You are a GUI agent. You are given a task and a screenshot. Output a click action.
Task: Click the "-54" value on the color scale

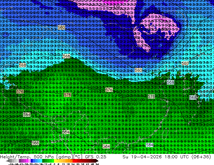11,164
